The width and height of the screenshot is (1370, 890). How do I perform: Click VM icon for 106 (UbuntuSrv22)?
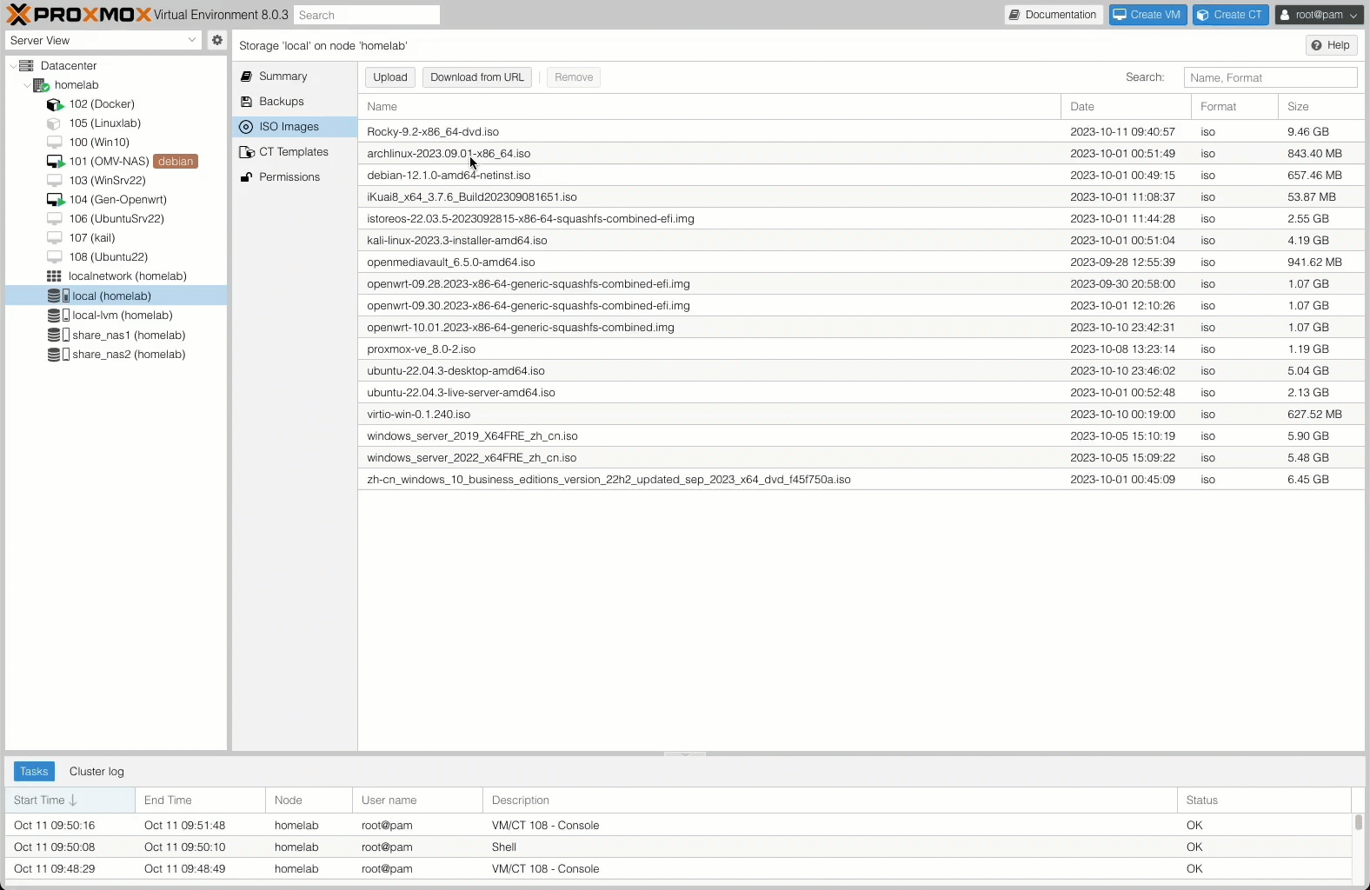coord(54,219)
